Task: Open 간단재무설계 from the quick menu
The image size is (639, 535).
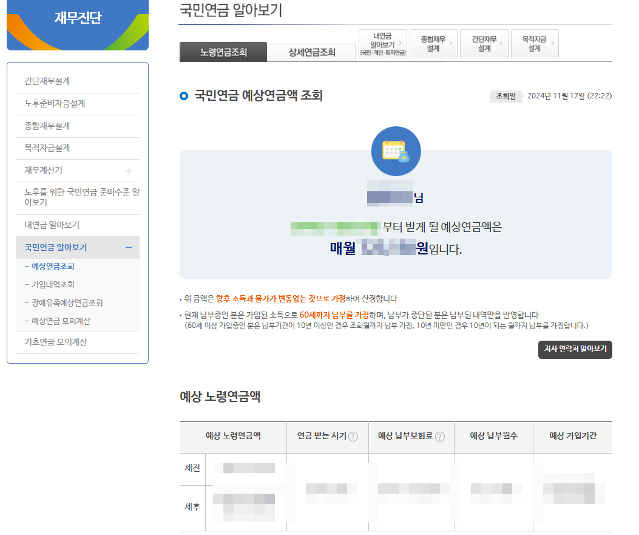Action: 484,43
